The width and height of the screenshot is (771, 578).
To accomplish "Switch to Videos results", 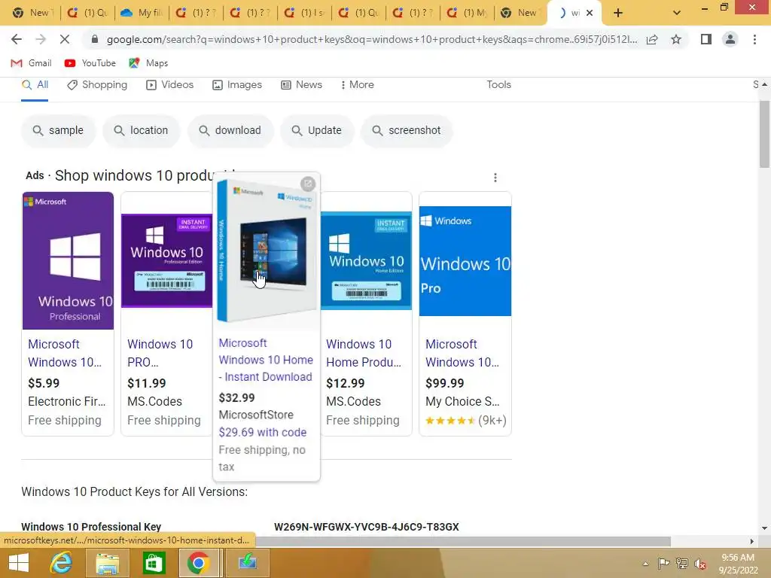I will pos(170,85).
